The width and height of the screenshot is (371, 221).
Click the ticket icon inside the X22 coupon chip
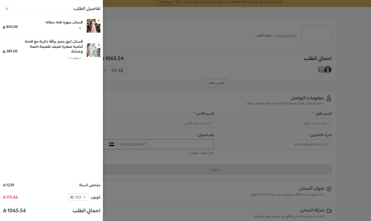(x=121, y=70)
